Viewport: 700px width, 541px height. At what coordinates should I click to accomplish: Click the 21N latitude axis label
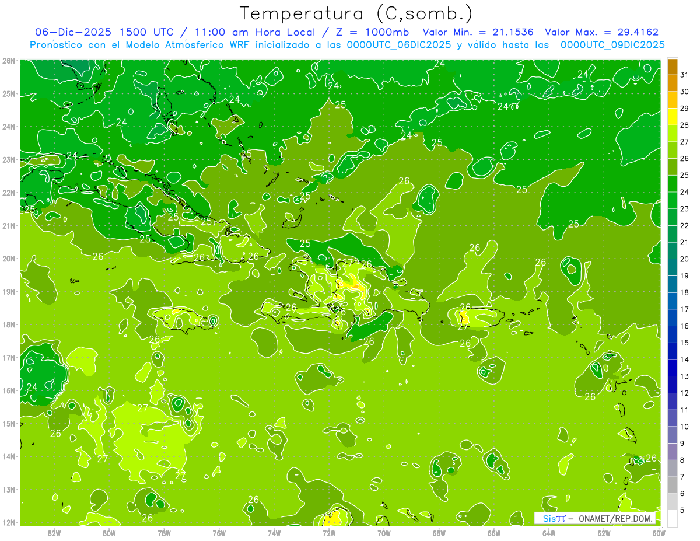coord(8,225)
